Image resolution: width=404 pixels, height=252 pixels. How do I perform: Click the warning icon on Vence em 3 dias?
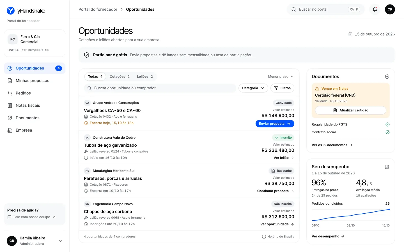click(x=317, y=88)
